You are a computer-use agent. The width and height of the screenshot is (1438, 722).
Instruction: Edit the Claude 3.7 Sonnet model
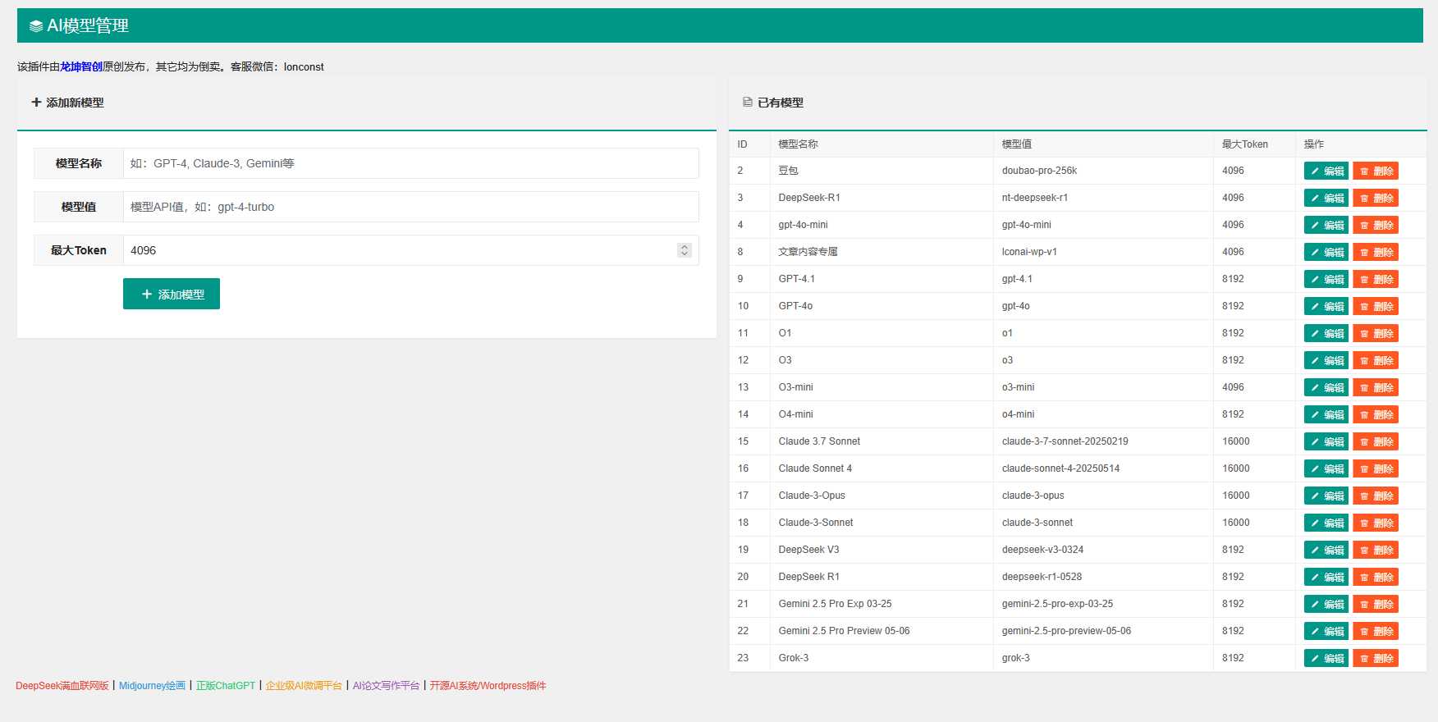coord(1326,441)
